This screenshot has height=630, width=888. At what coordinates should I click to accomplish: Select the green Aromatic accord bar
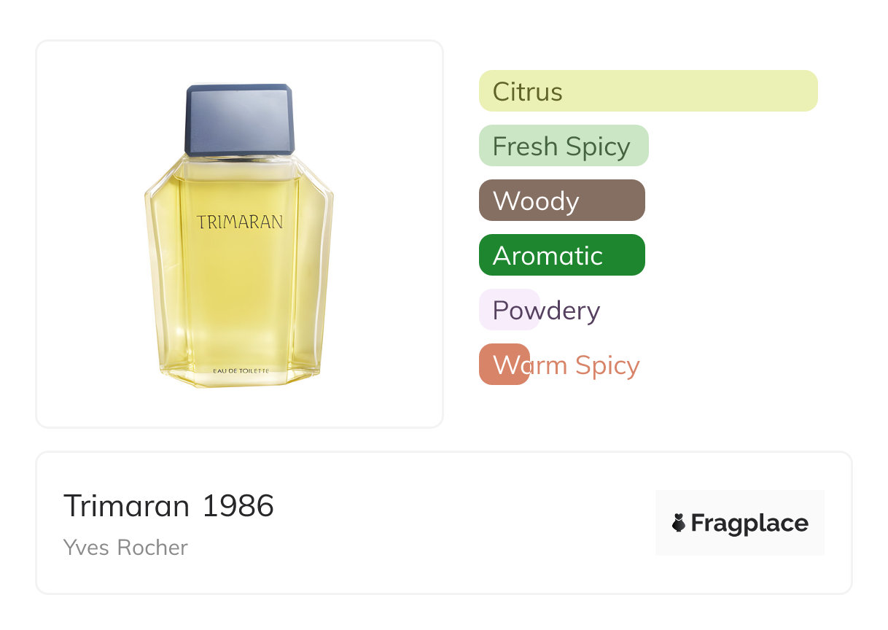pos(561,255)
